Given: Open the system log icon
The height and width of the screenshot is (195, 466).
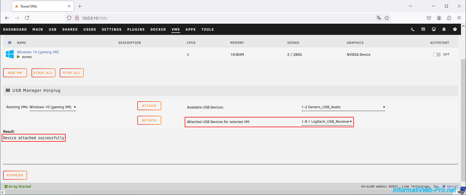Looking at the screenshot, I should (444, 29).
